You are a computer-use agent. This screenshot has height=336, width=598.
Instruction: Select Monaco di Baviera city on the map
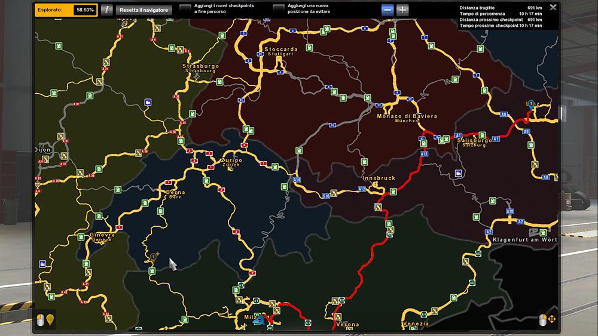[x=407, y=116]
